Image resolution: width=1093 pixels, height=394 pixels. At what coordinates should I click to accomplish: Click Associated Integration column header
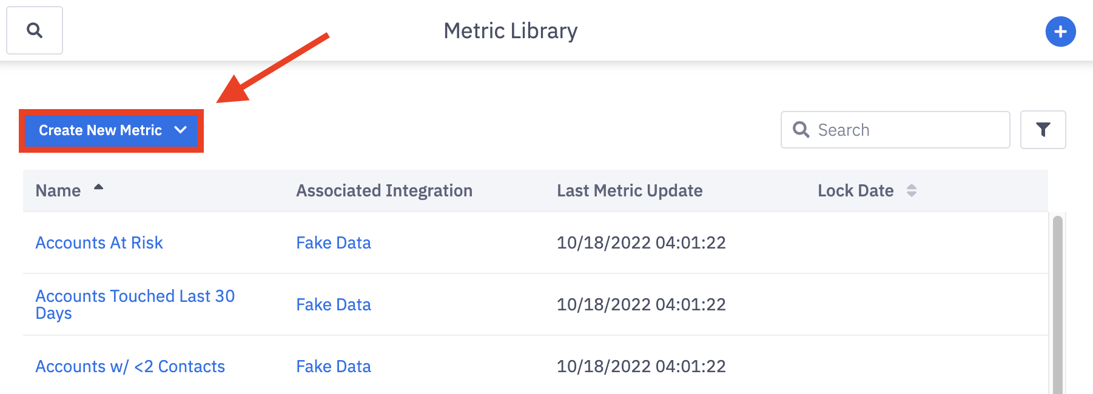click(x=384, y=190)
